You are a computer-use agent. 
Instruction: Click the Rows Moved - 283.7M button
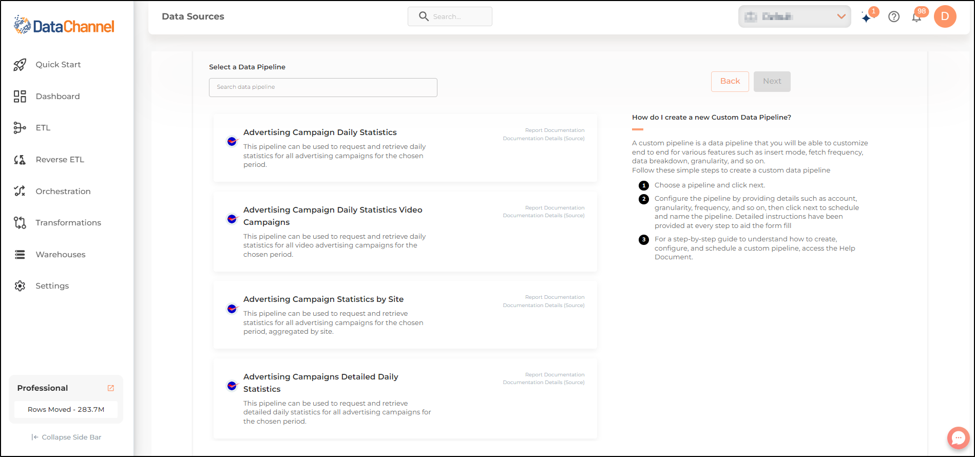click(66, 410)
